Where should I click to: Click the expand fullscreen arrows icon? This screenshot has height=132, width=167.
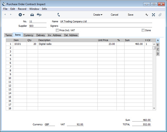153,15
